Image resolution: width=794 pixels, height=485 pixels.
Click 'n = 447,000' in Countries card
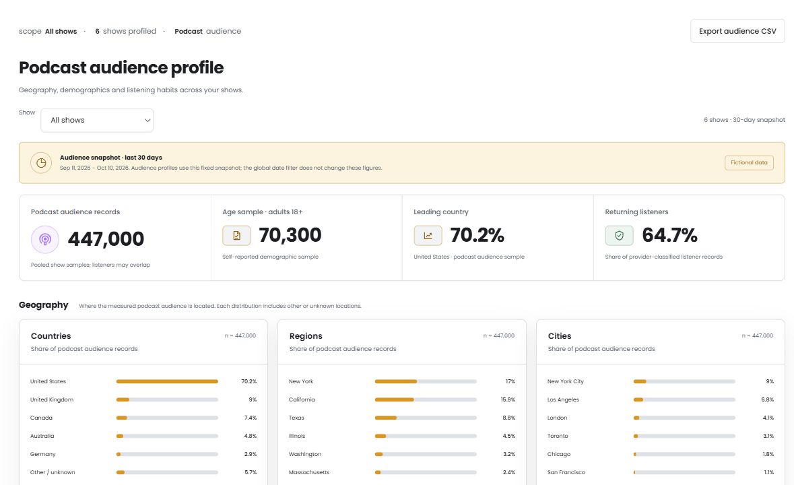pyautogui.click(x=240, y=335)
